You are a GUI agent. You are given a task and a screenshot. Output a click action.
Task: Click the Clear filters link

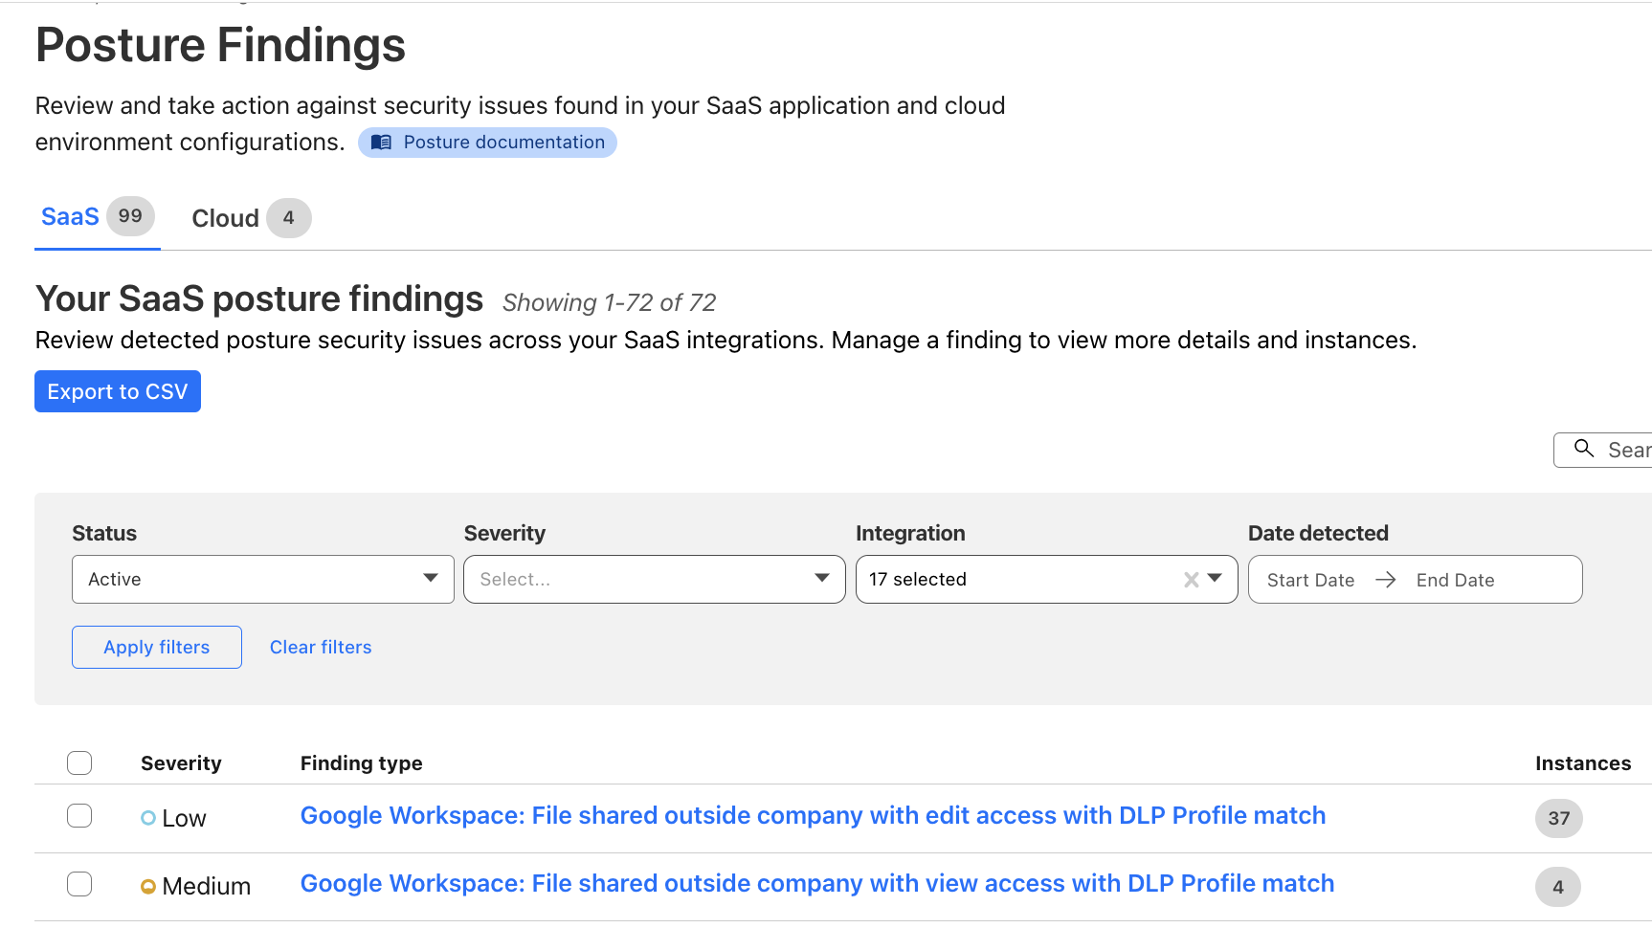click(x=321, y=647)
